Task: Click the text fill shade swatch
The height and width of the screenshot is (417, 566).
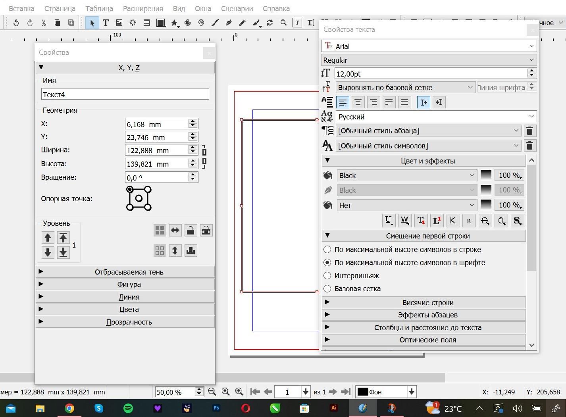Action: point(486,175)
